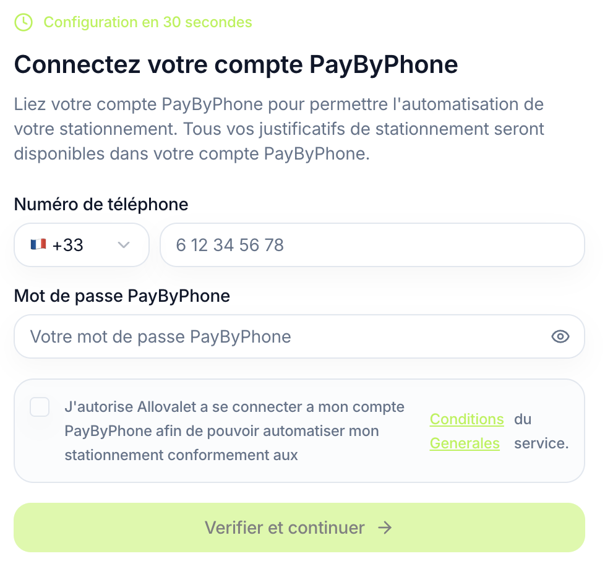Tick the Allovalet authorization checkbox
605x564 pixels.
40,407
